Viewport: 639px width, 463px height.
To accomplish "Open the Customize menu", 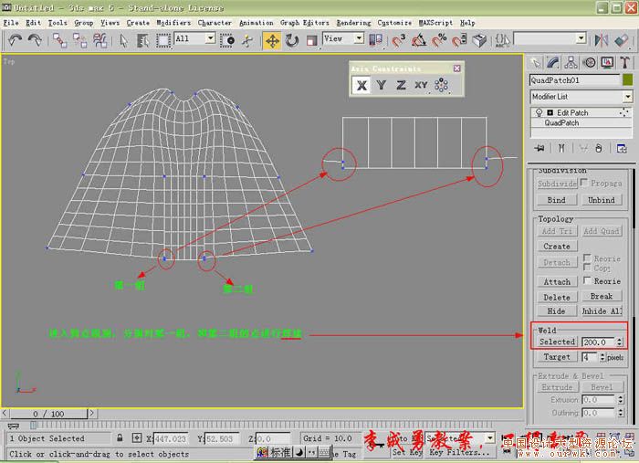I will [x=394, y=23].
